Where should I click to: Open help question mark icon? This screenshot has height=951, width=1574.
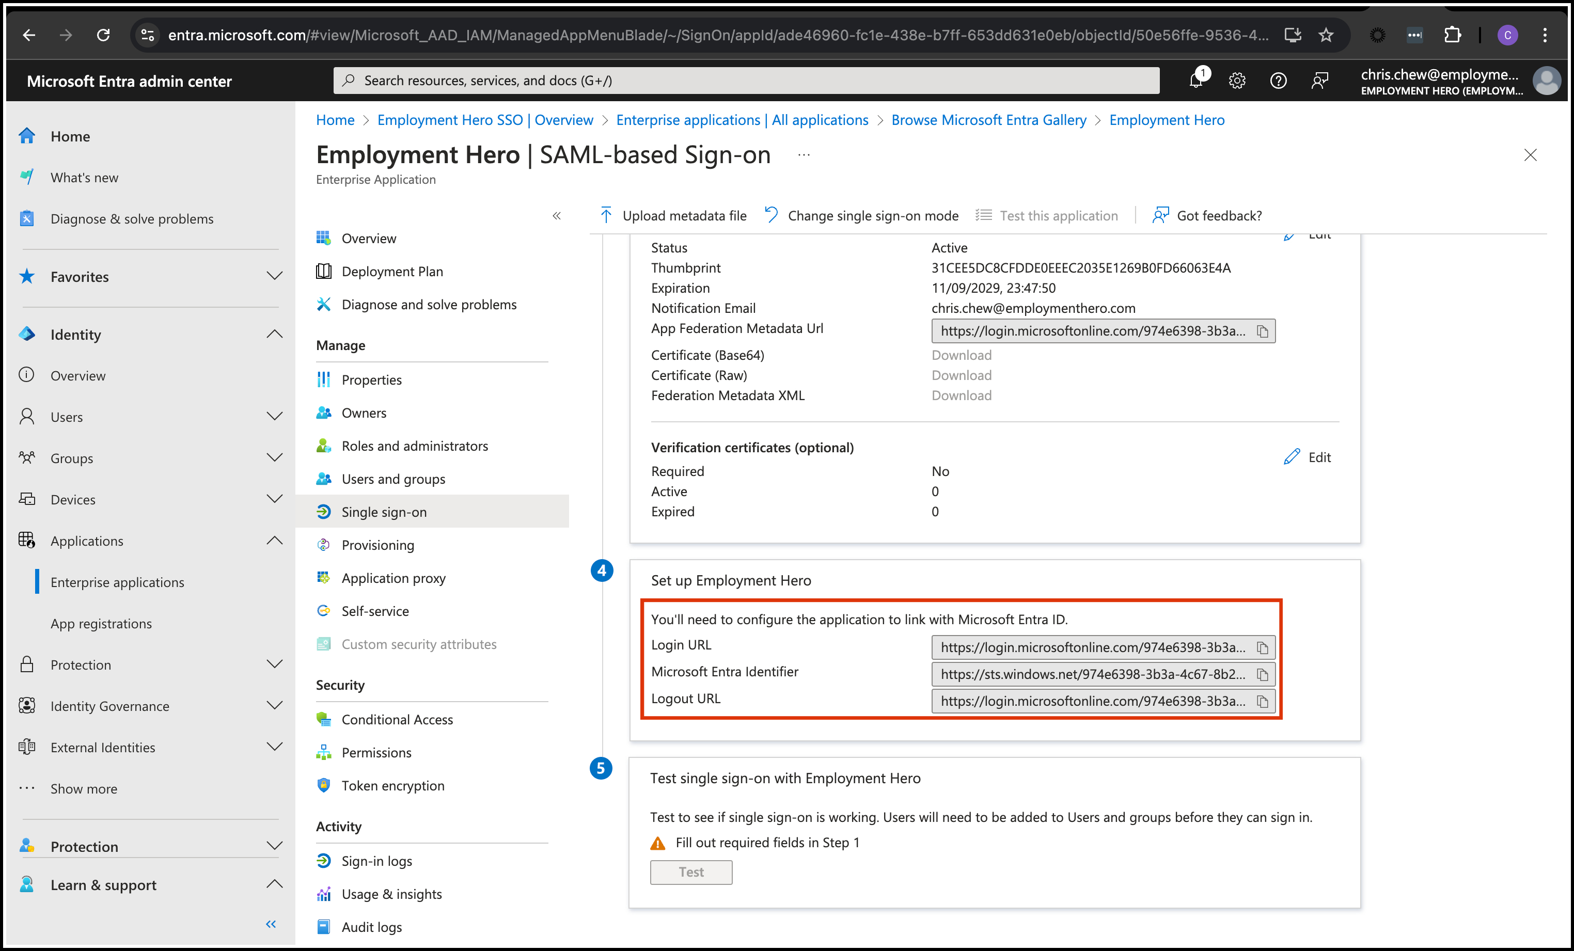click(x=1278, y=81)
